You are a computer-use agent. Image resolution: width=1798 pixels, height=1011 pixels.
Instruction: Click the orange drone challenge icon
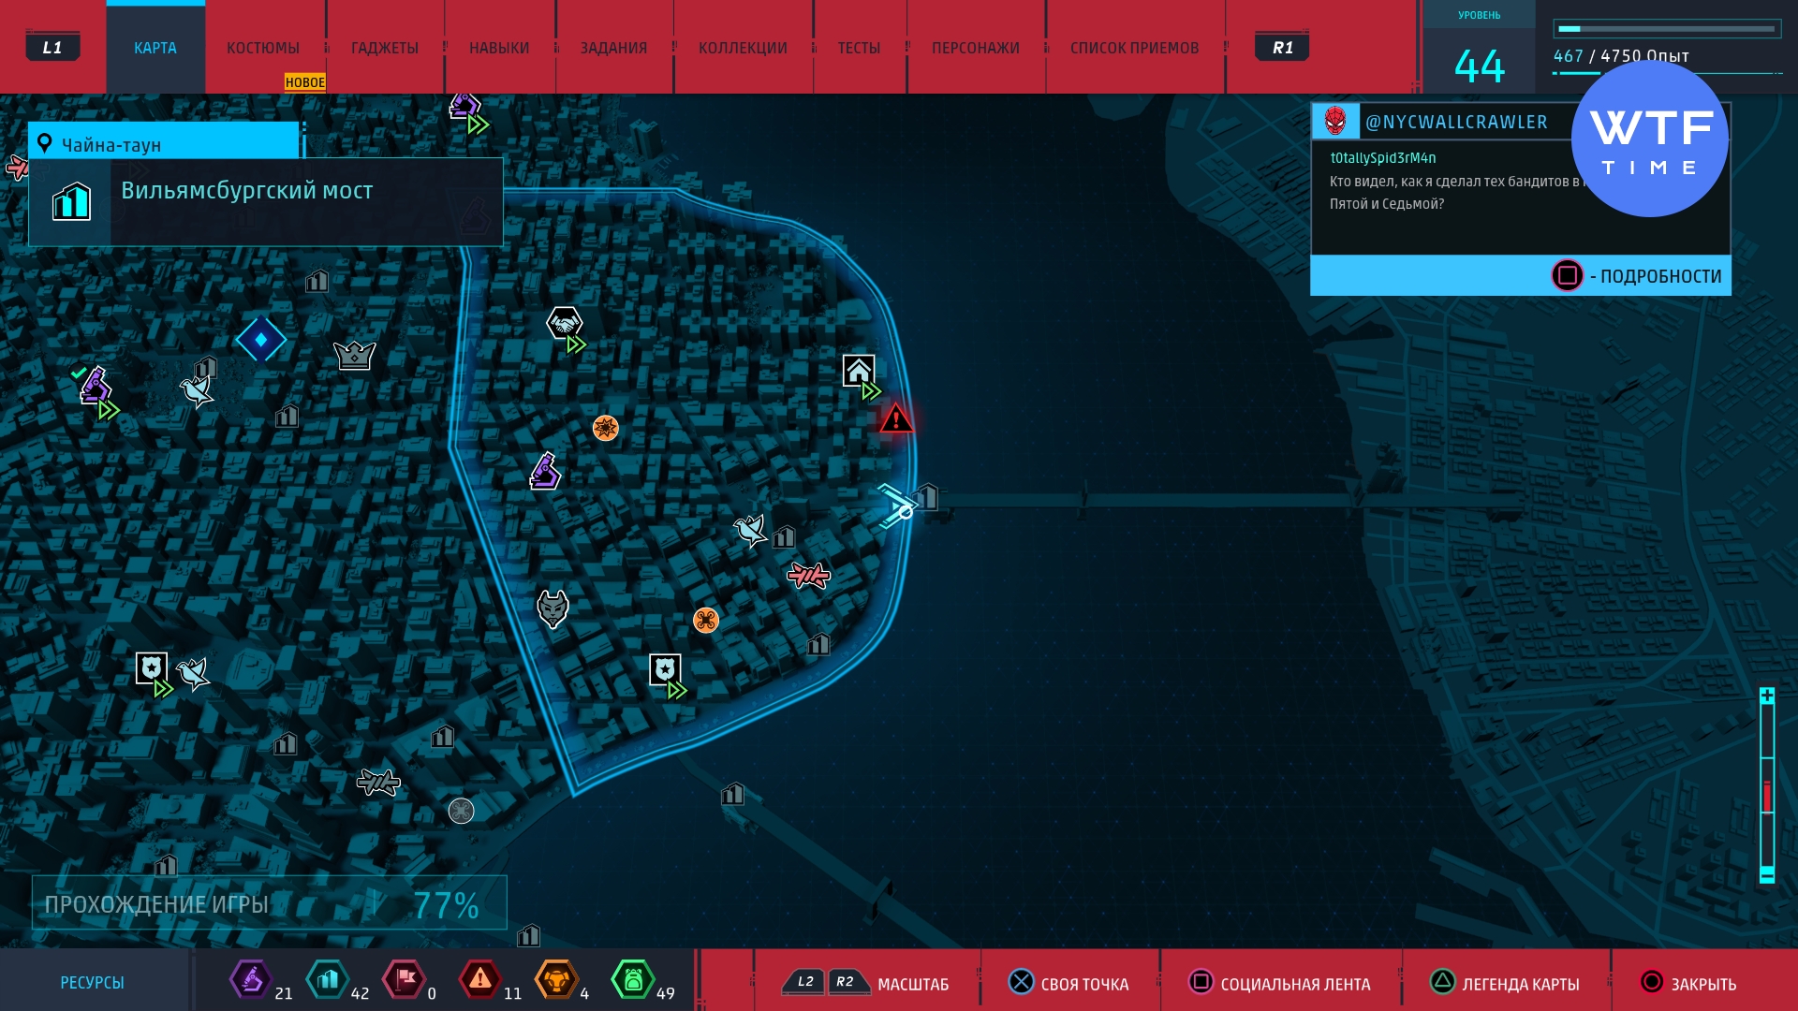click(x=705, y=620)
